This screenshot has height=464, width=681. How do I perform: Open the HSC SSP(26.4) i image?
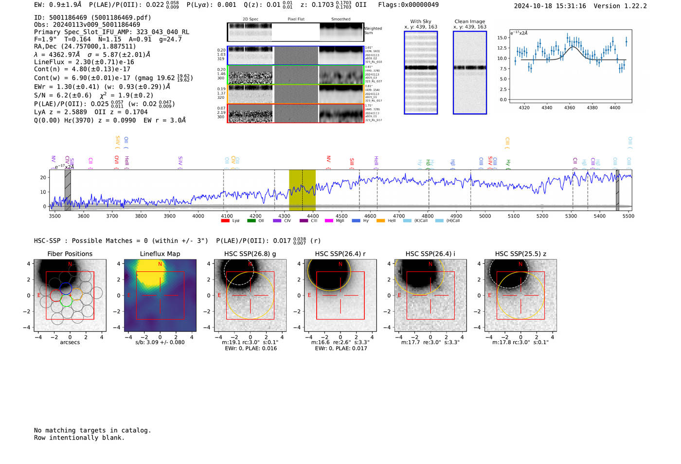[x=430, y=296]
